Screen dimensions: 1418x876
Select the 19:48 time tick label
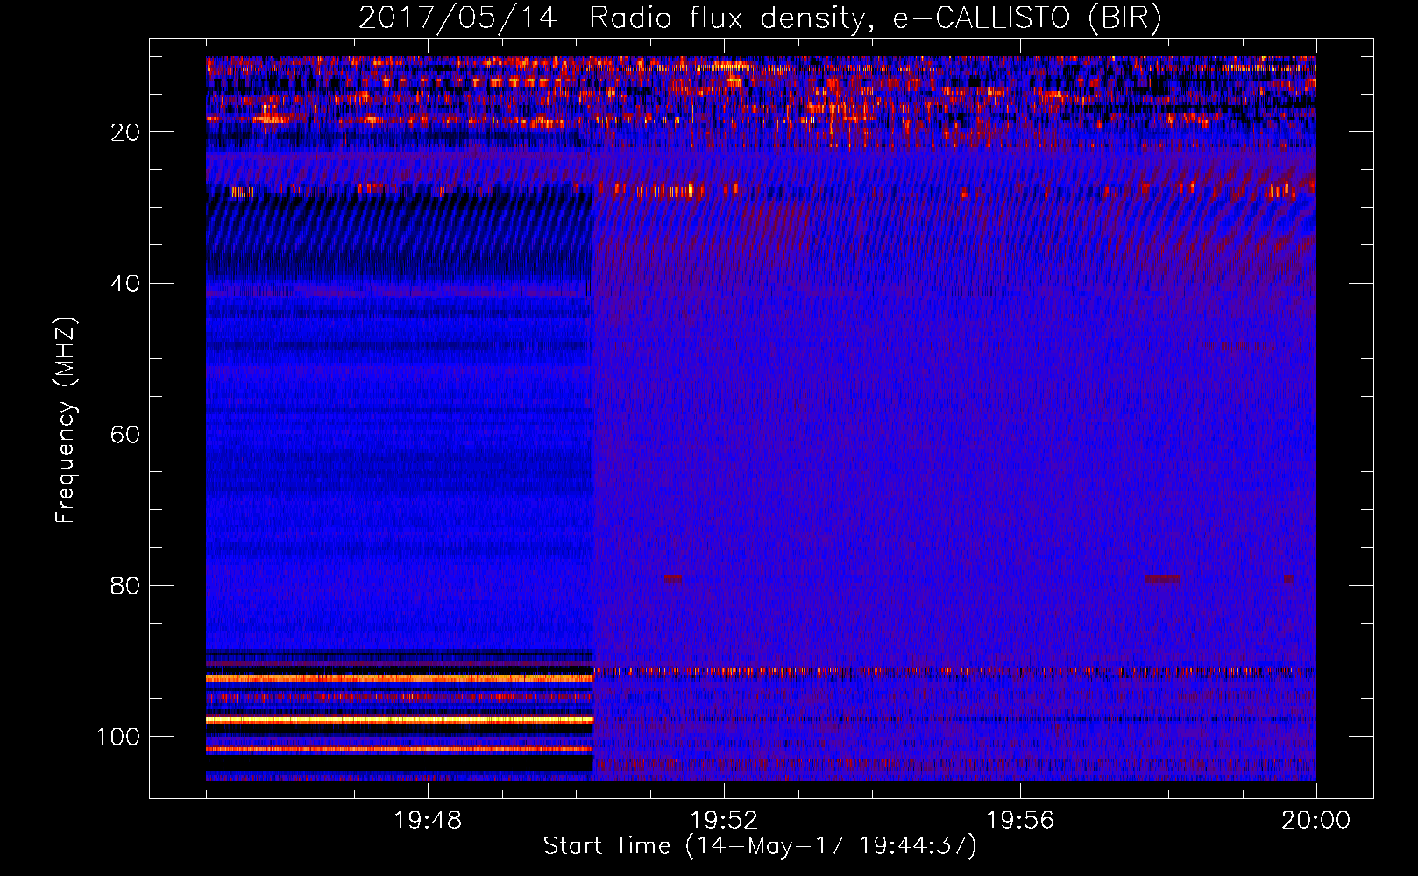tap(428, 821)
